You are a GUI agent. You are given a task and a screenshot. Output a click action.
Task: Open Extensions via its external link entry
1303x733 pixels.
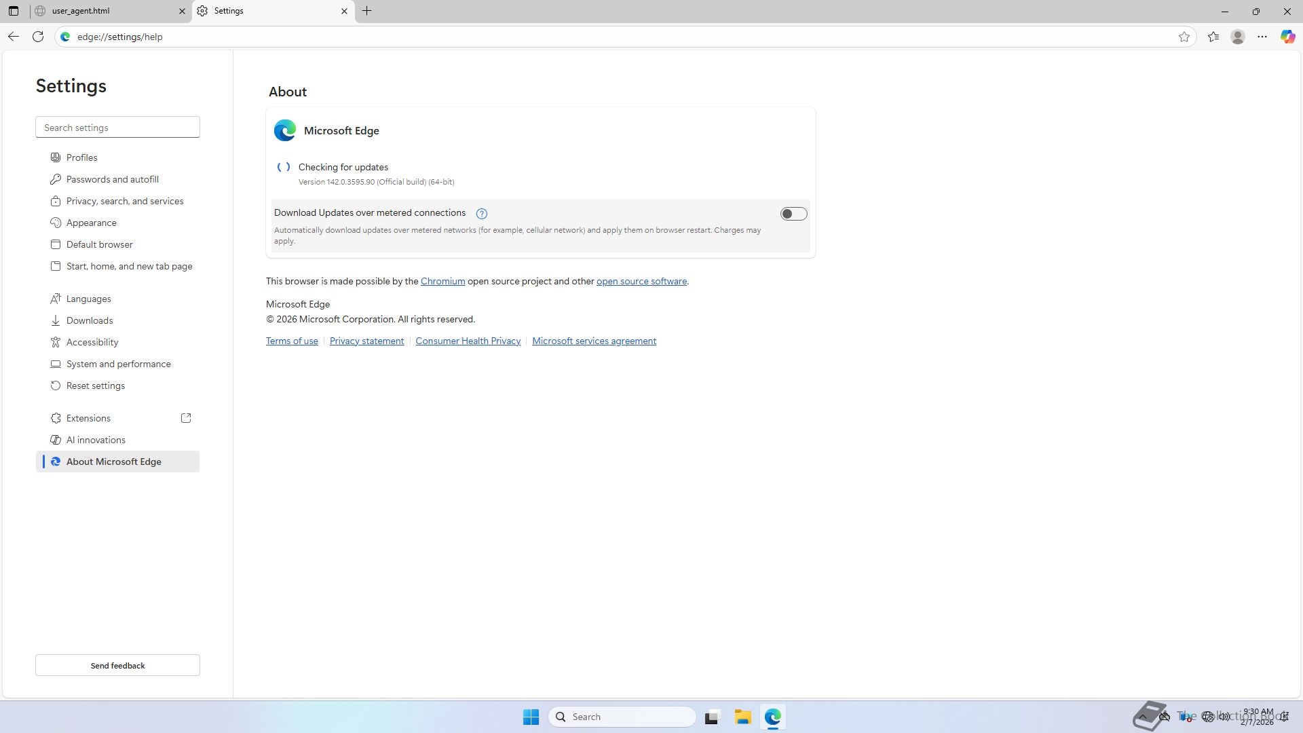88,418
